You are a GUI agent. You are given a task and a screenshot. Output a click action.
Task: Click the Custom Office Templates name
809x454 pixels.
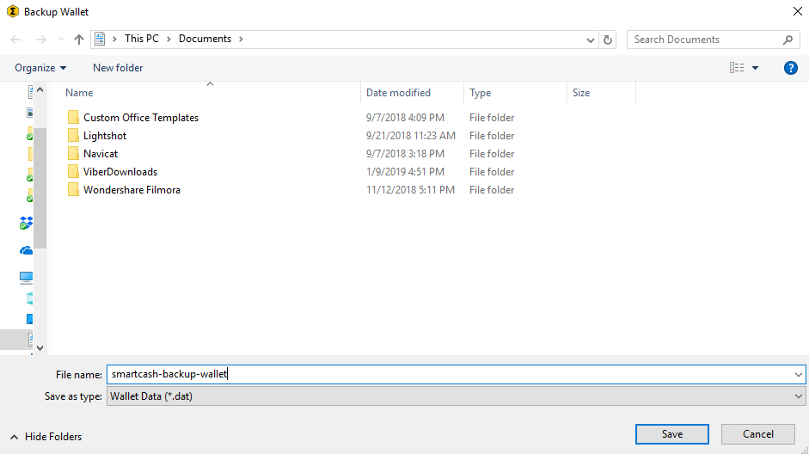(x=141, y=118)
